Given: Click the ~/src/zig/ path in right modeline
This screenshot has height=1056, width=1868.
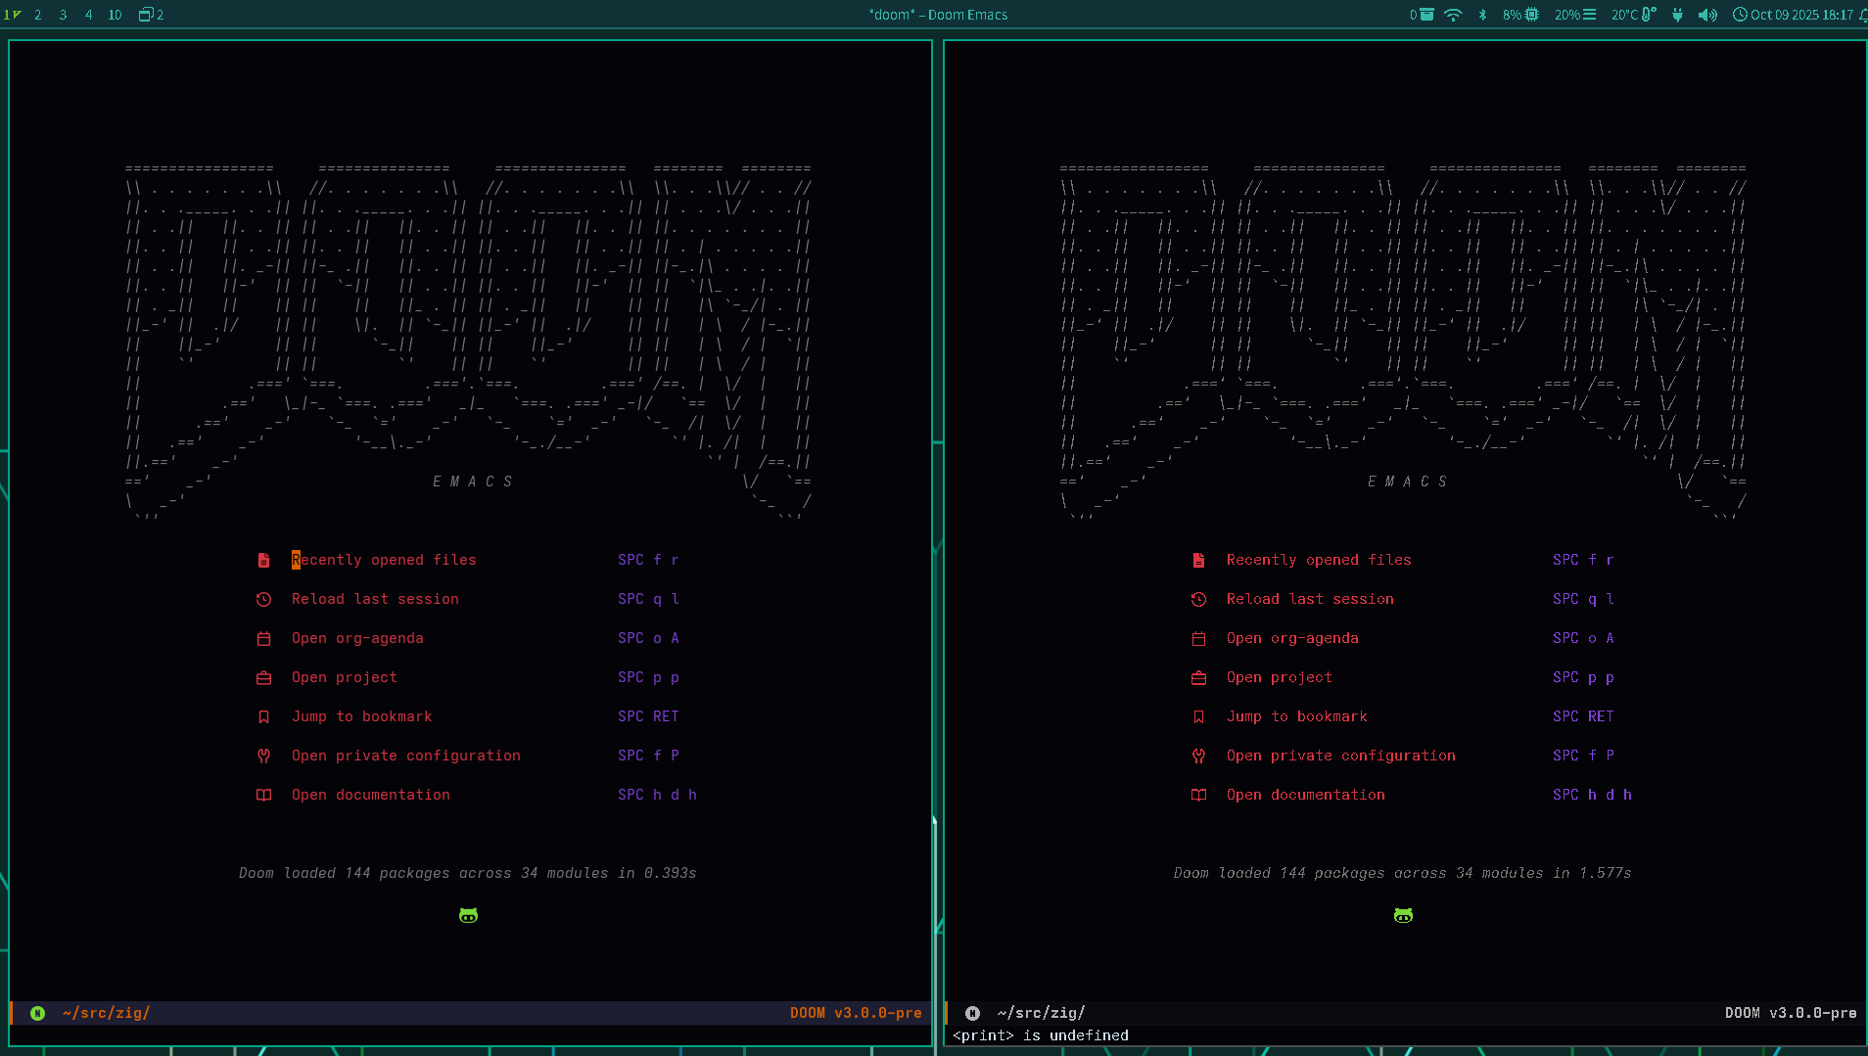Looking at the screenshot, I should coord(1041,1013).
